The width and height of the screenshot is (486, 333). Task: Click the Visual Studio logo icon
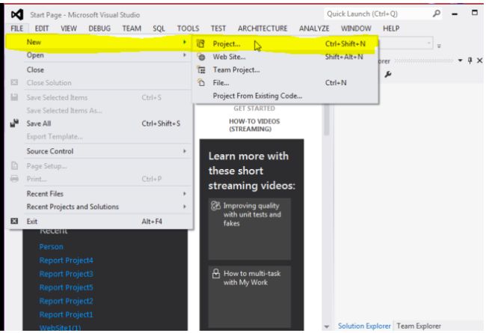(17, 14)
